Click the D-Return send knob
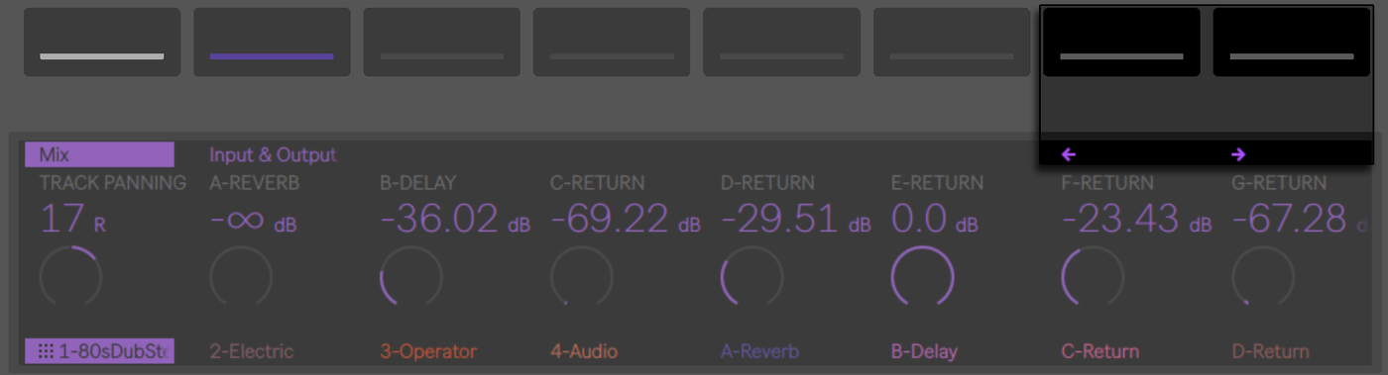Screen dimensions: 1388x375 (752, 277)
